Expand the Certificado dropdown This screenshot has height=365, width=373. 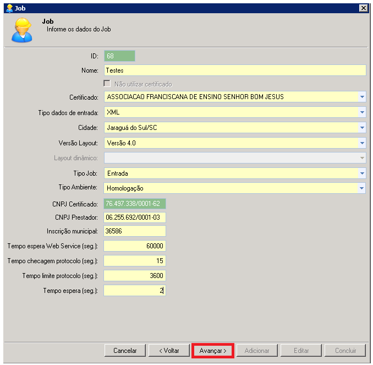pos(361,97)
